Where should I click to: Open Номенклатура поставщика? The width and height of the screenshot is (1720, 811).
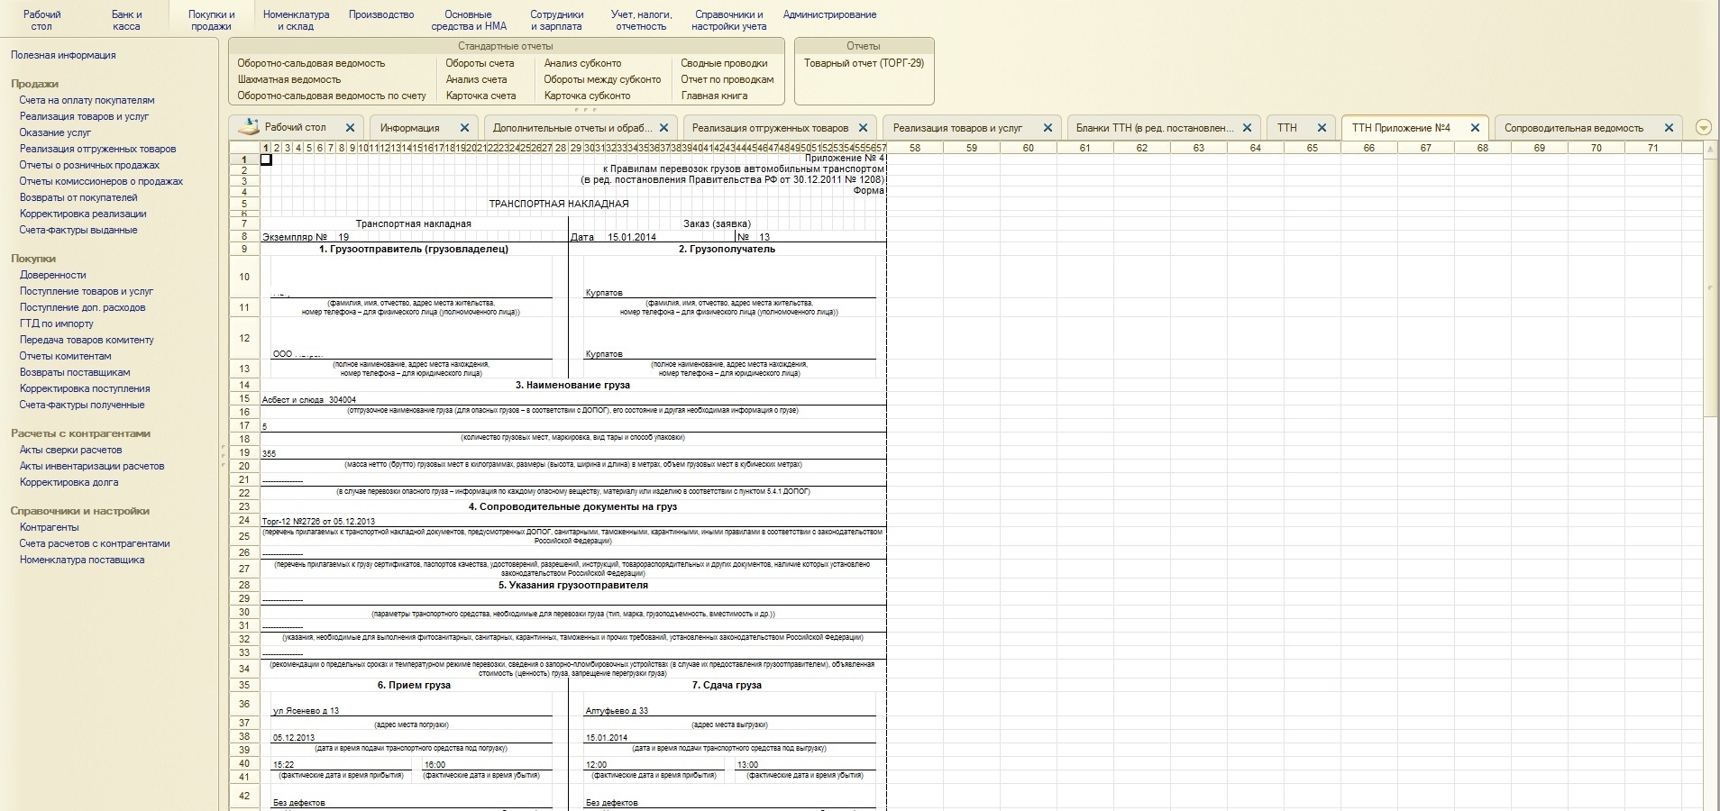pos(82,560)
